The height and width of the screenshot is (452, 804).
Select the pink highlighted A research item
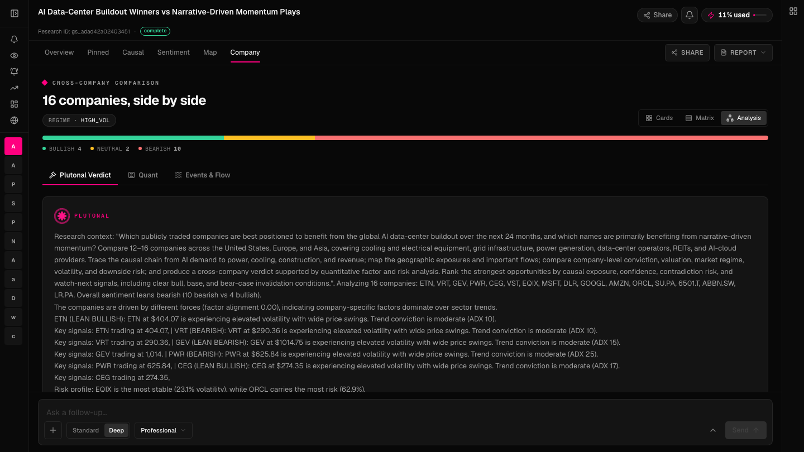tap(13, 146)
